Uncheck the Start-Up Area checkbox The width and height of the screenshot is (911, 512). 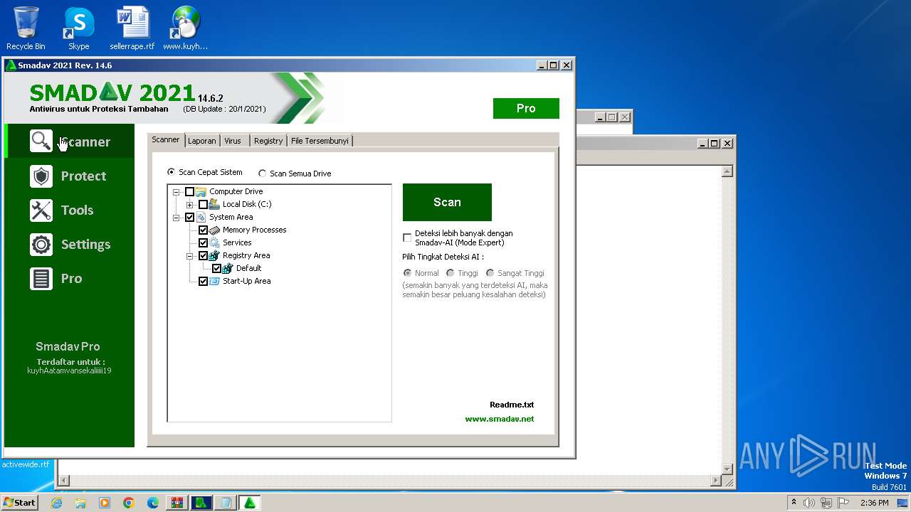[203, 281]
